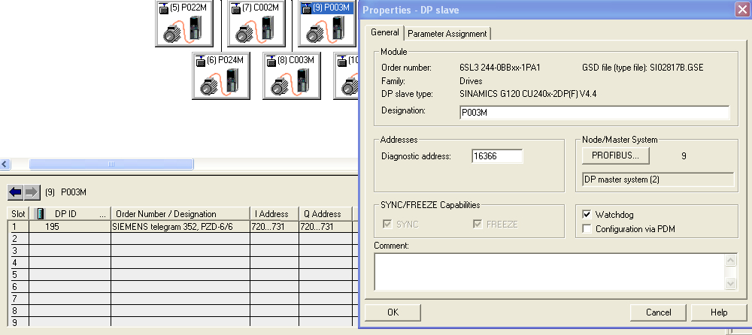Click the greyed SYNC checkbox
This screenshot has width=752, height=335.
387,224
